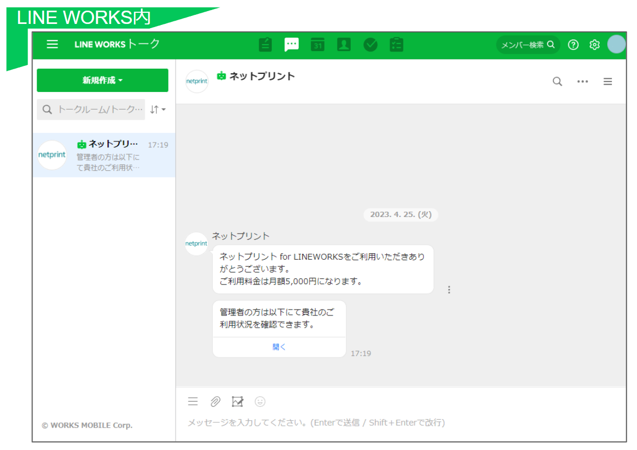Click the 17:19 timestamp beside message card
The height and width of the screenshot is (450, 637).
[361, 353]
